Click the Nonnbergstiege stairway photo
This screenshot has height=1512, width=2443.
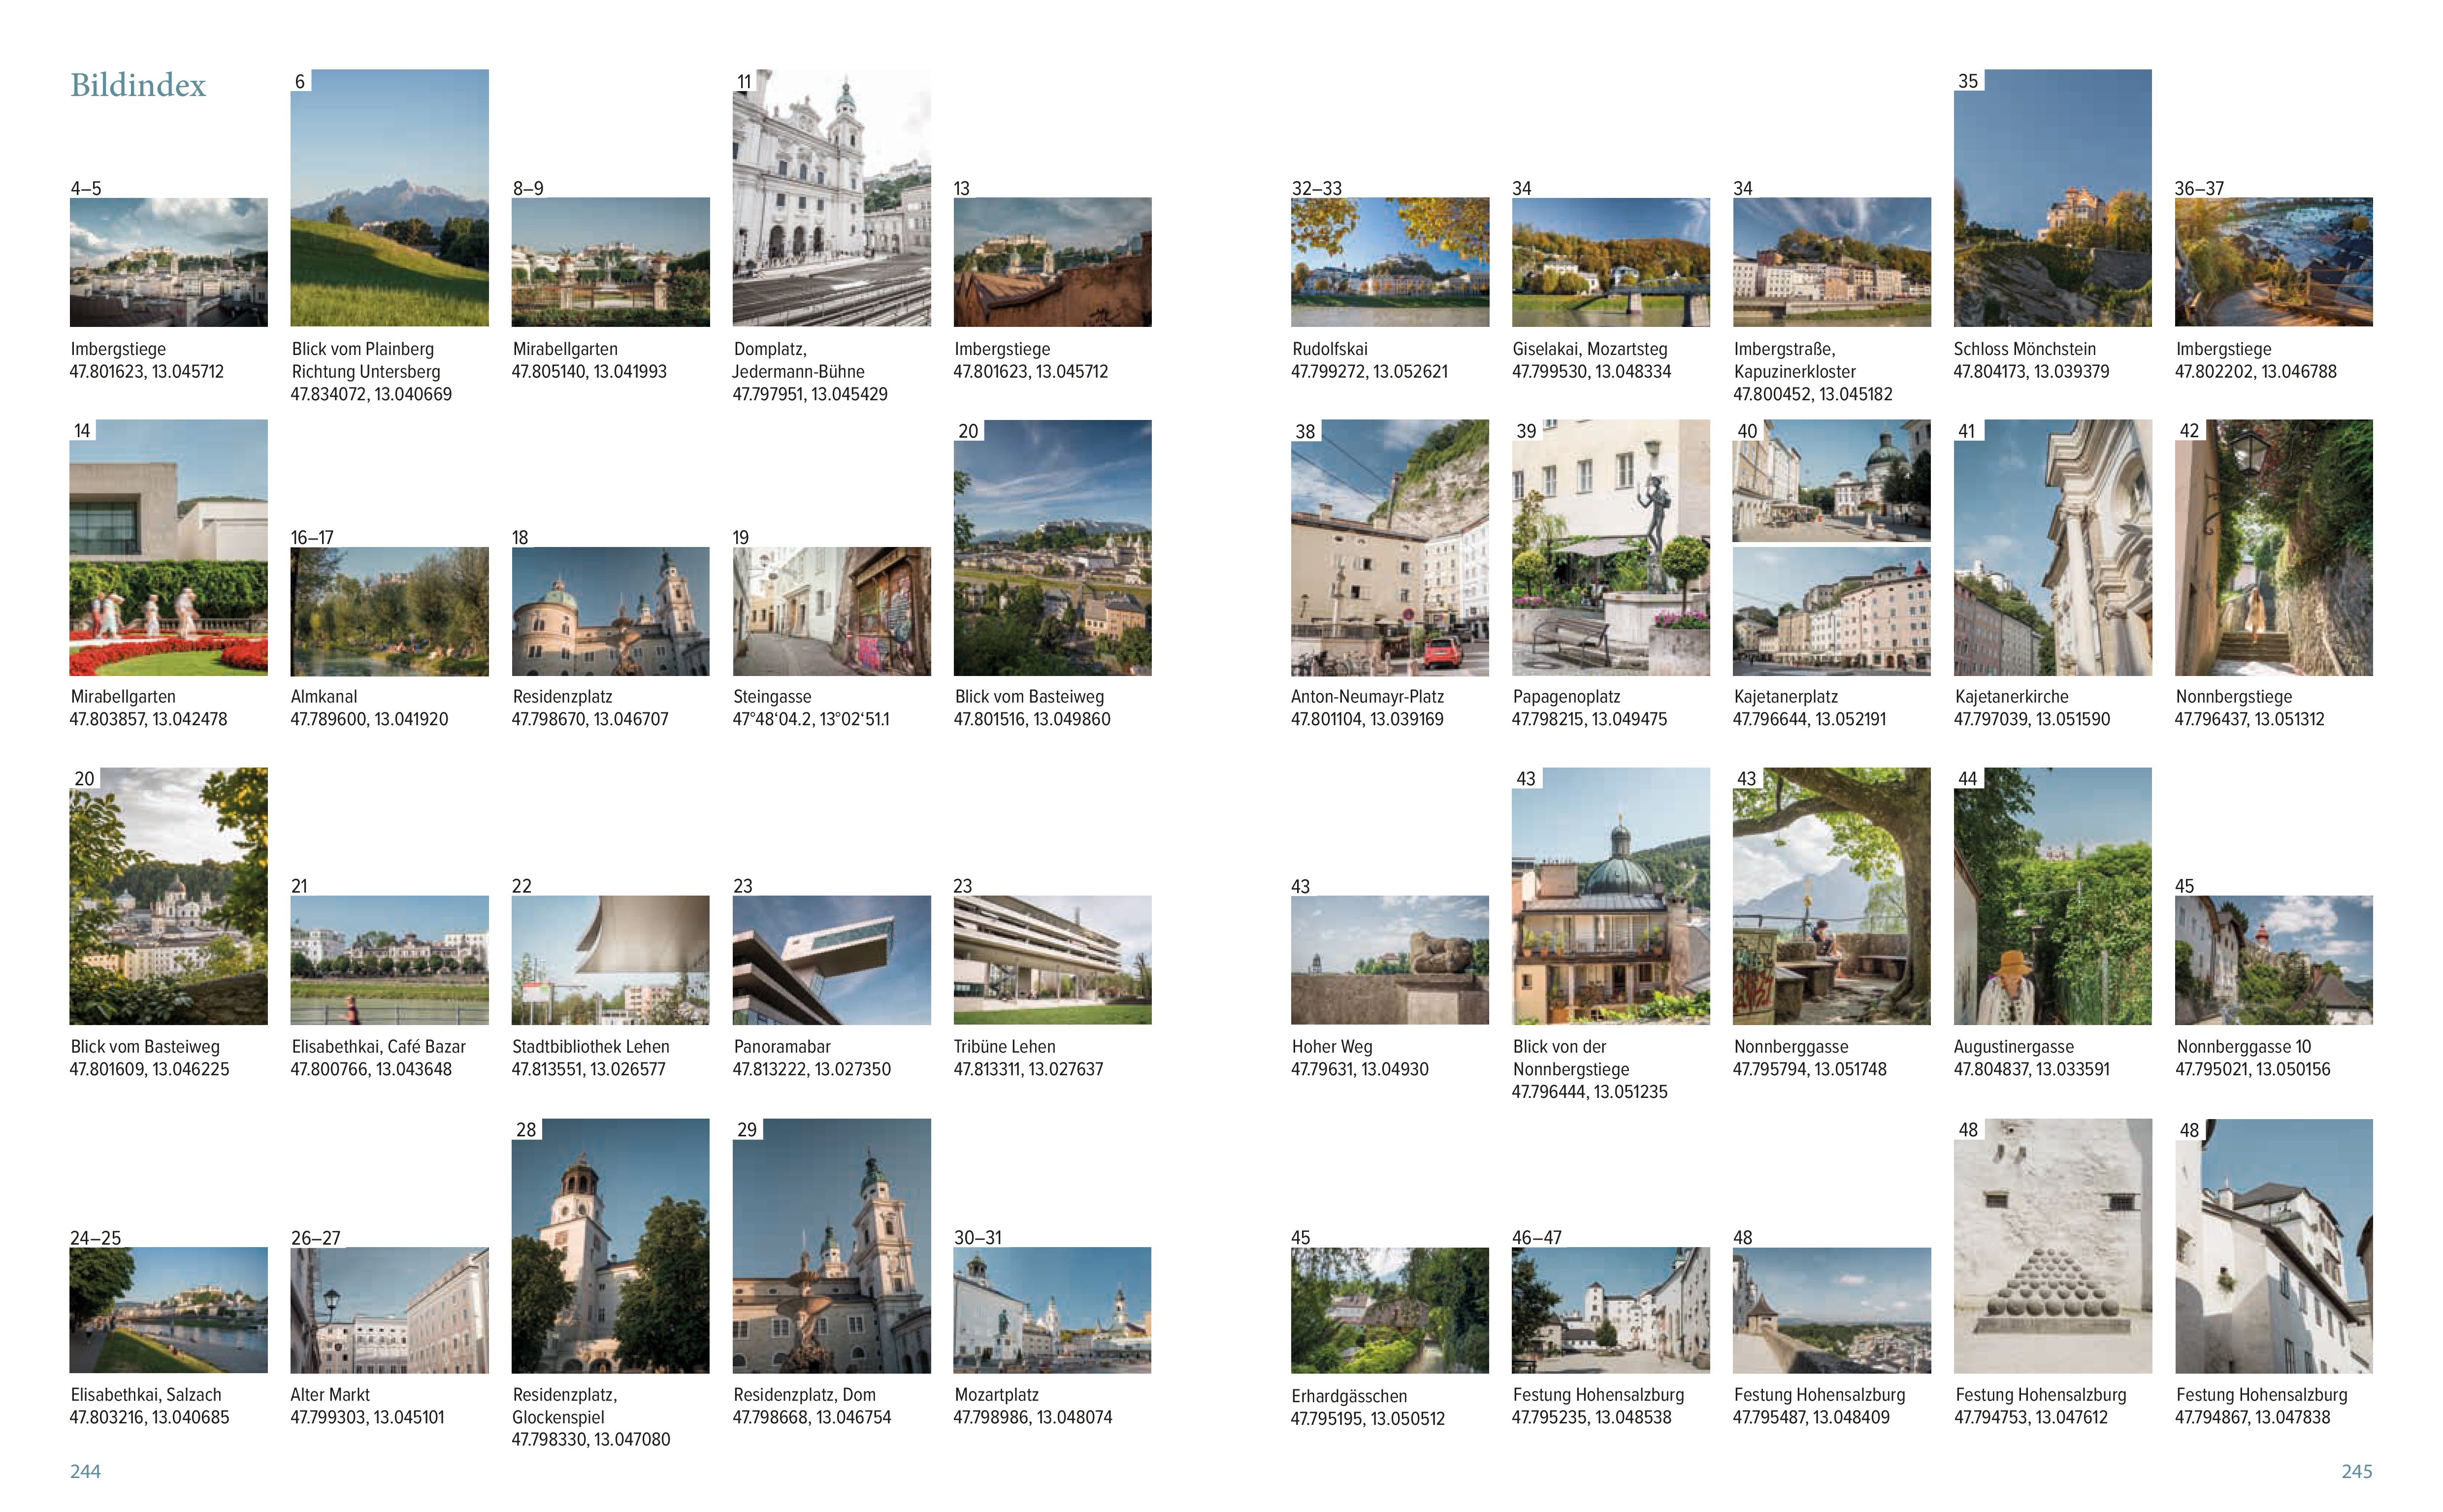[x=2273, y=548]
